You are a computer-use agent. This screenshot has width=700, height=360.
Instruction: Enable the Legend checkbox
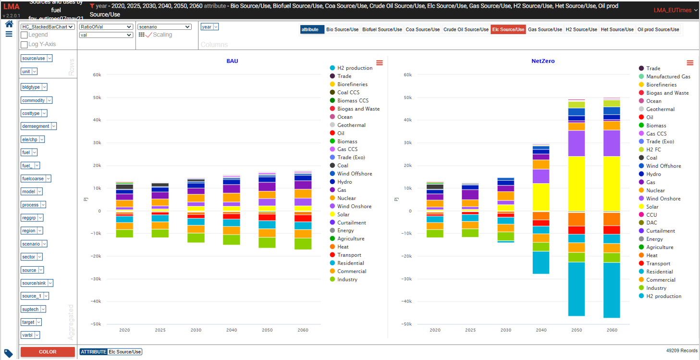pos(24,35)
